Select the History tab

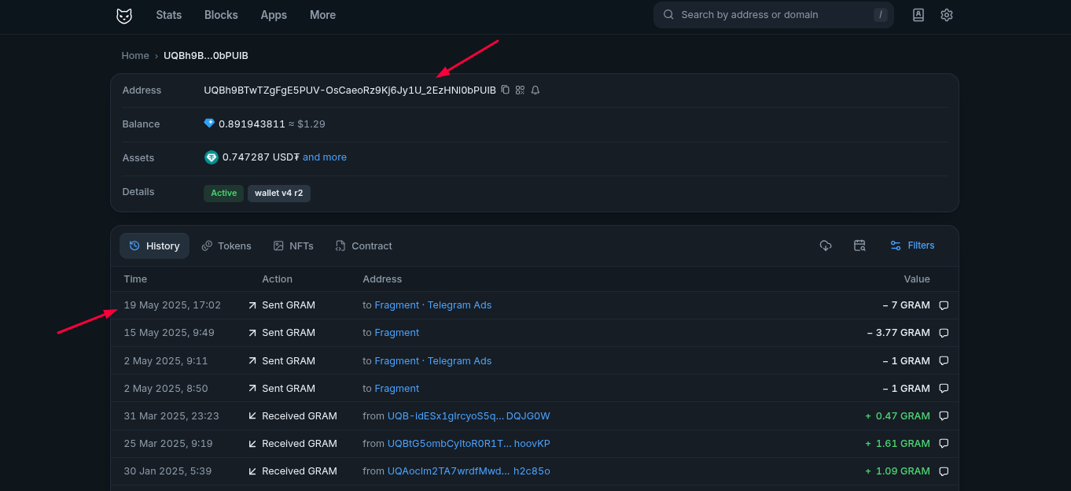pos(155,245)
